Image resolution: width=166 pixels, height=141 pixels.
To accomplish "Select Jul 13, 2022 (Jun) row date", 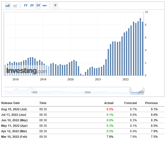I will (14, 115).
